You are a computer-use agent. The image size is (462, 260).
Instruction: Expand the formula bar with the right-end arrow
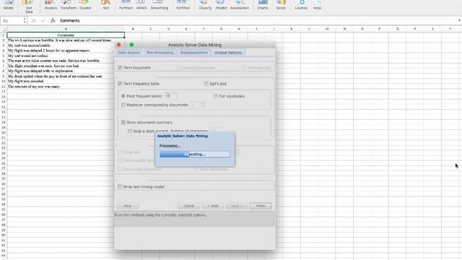459,20
